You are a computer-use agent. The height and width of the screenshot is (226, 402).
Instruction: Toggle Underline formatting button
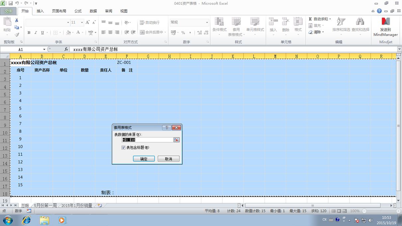(x=42, y=33)
